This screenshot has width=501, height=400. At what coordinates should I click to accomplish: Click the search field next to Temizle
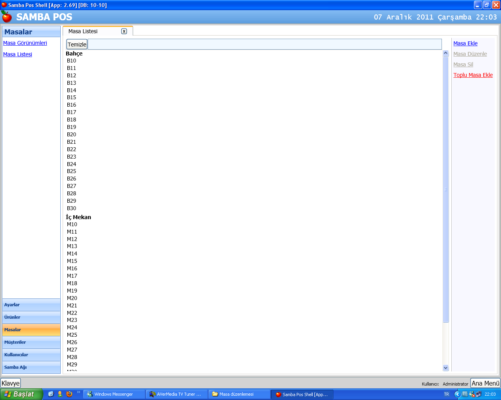[264, 44]
